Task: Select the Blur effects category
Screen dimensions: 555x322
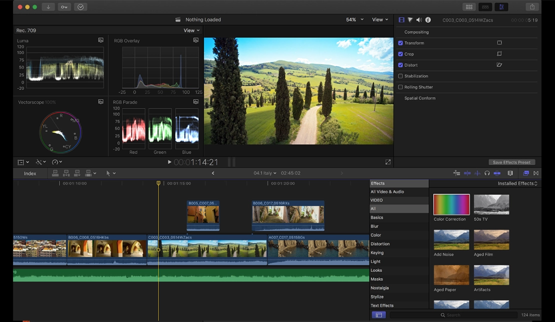Action: point(374,226)
